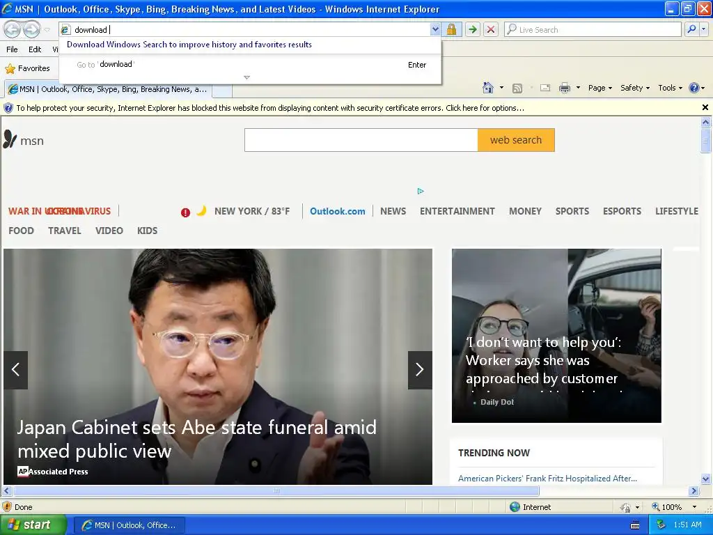Image resolution: width=713 pixels, height=535 pixels.
Task: Go to the FOOD section
Action: [21, 231]
